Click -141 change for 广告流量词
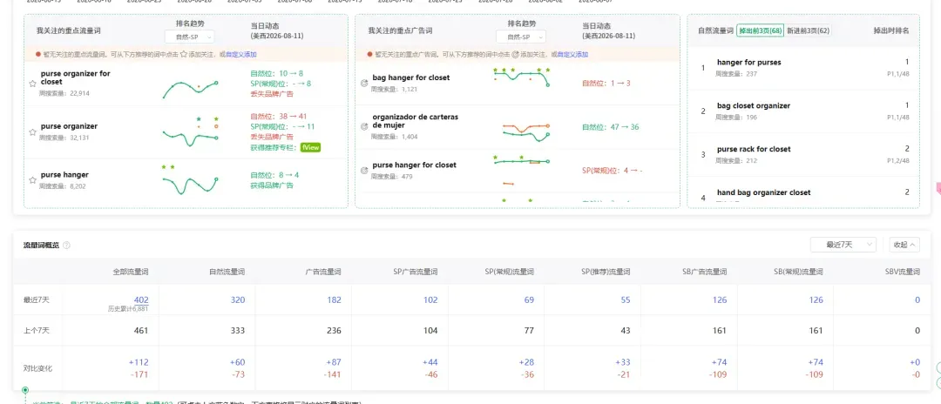 pyautogui.click(x=332, y=374)
